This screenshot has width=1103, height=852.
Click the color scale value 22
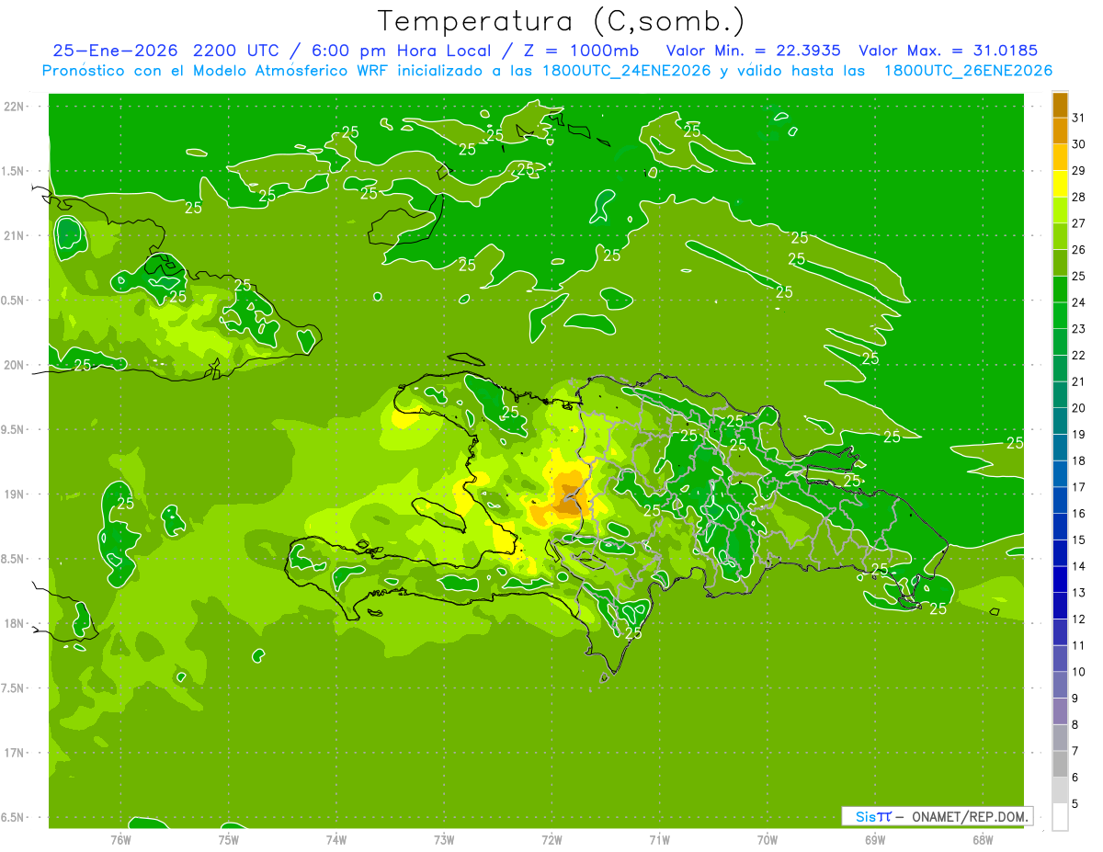[x=1079, y=355]
